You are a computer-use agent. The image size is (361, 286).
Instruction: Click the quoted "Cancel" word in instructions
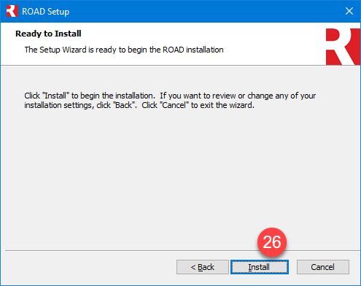174,105
